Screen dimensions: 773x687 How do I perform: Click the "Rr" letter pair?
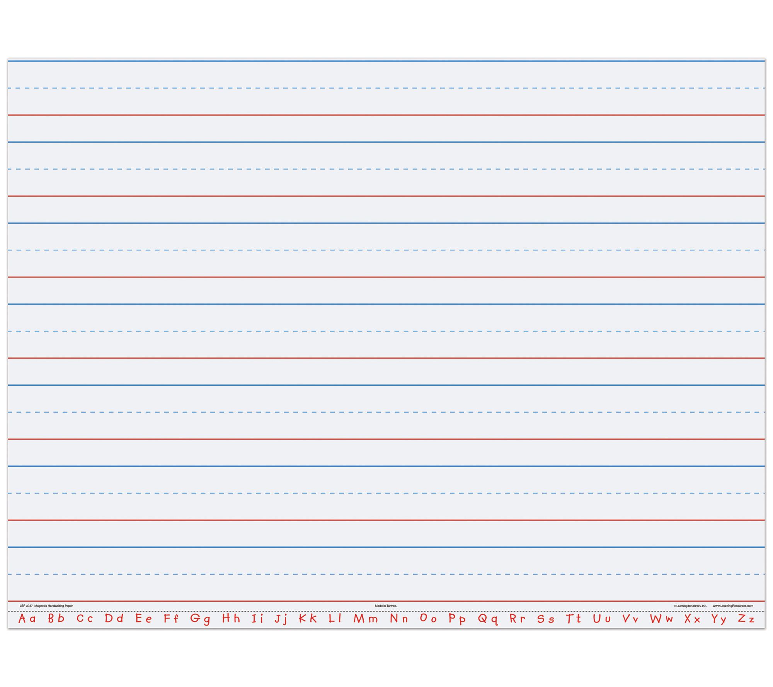518,619
